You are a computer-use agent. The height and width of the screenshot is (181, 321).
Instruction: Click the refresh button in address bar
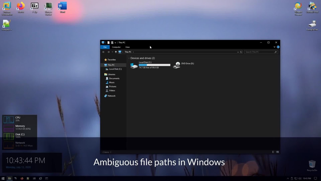tap(241, 52)
